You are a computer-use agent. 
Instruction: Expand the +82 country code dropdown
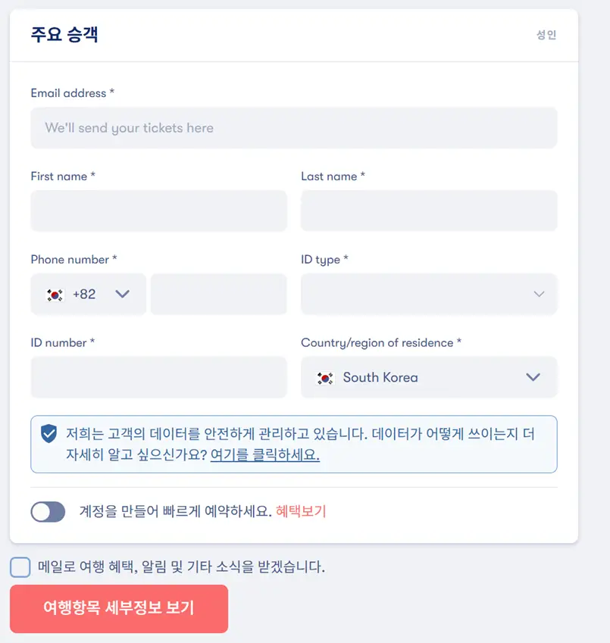121,294
